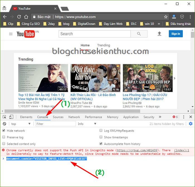
Task: Enable Selected context only checkbox
Action: coord(4,144)
